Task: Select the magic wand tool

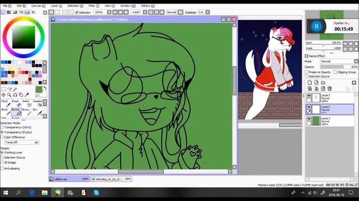Action: click(x=15, y=89)
